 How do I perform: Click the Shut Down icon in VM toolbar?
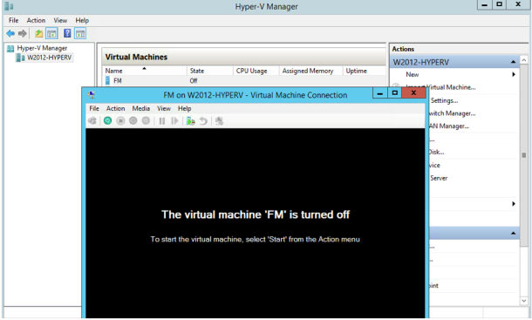(133, 121)
